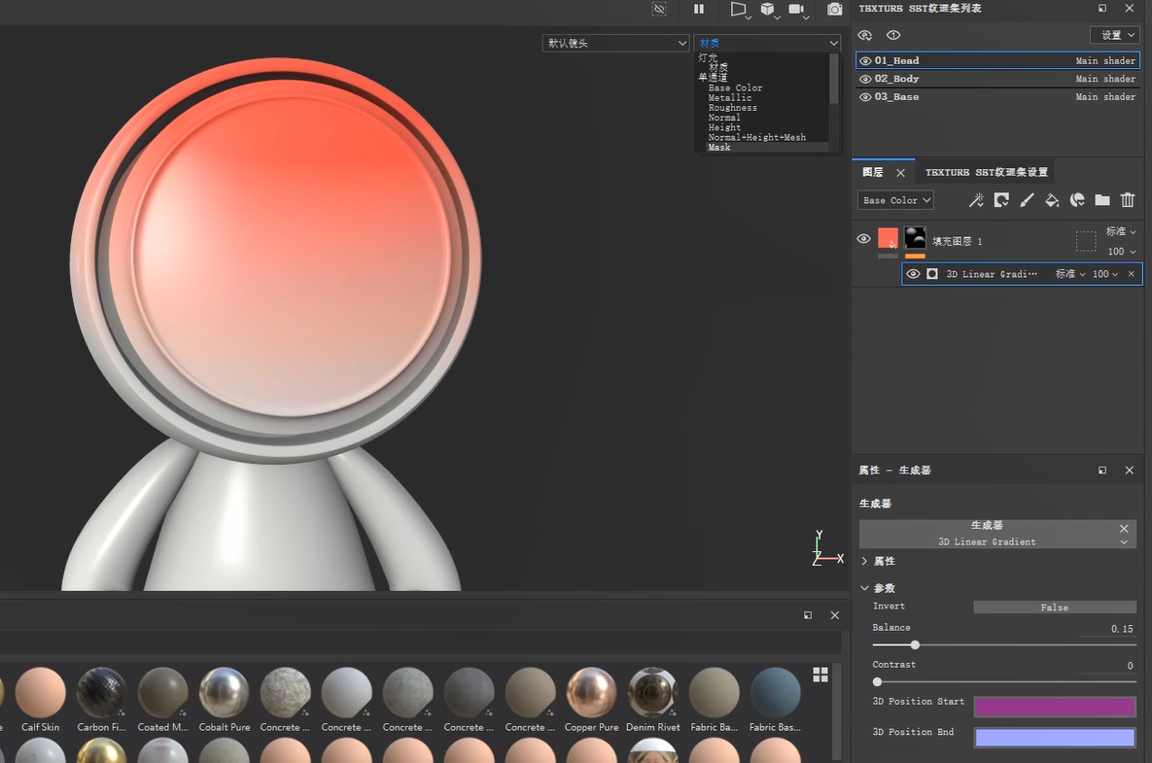Hide the 01_Head texture set

(865, 61)
